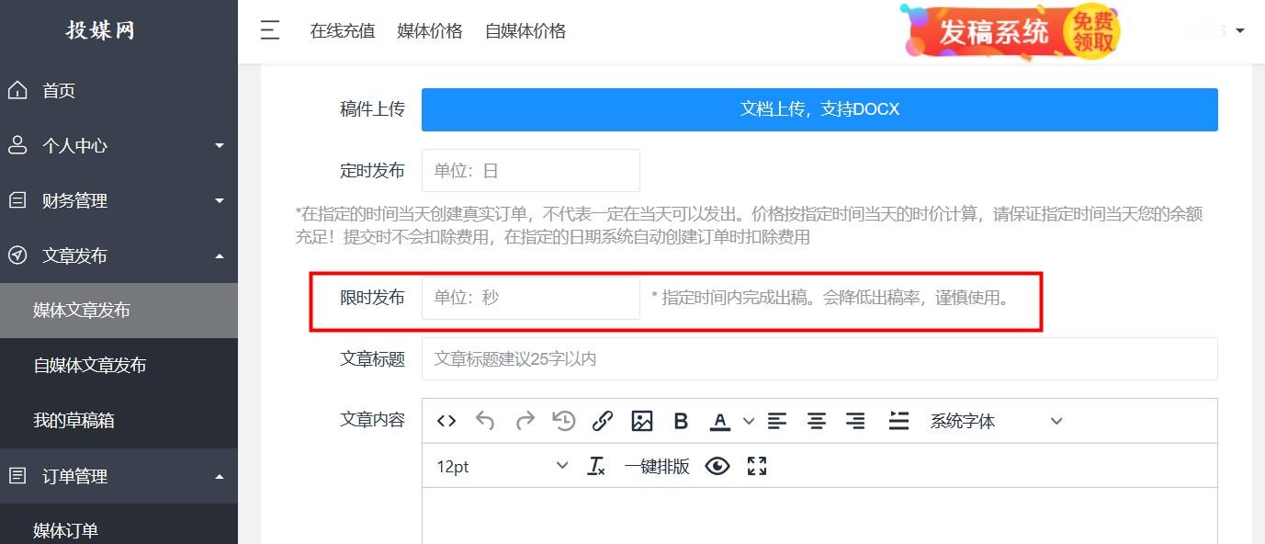
Task: Open the 12pt font size dropdown
Action: click(x=502, y=466)
